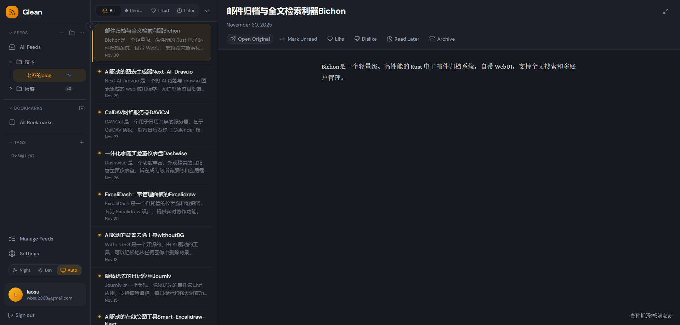The image size is (680, 325).
Task: Open Original article link
Action: coord(250,39)
